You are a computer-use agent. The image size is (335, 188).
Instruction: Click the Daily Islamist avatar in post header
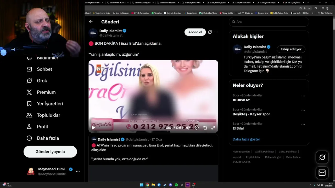(93, 33)
